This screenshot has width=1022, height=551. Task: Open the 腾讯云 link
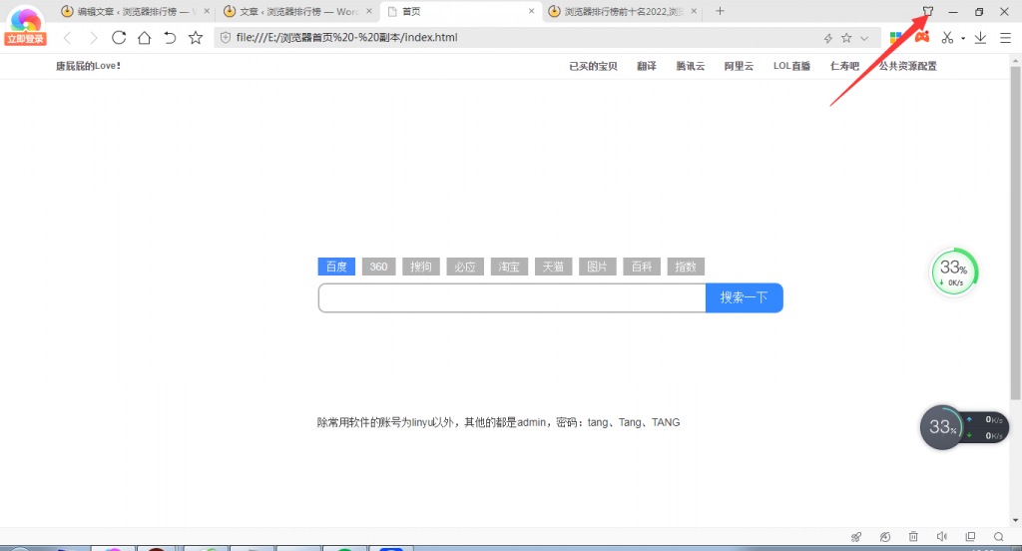[691, 66]
